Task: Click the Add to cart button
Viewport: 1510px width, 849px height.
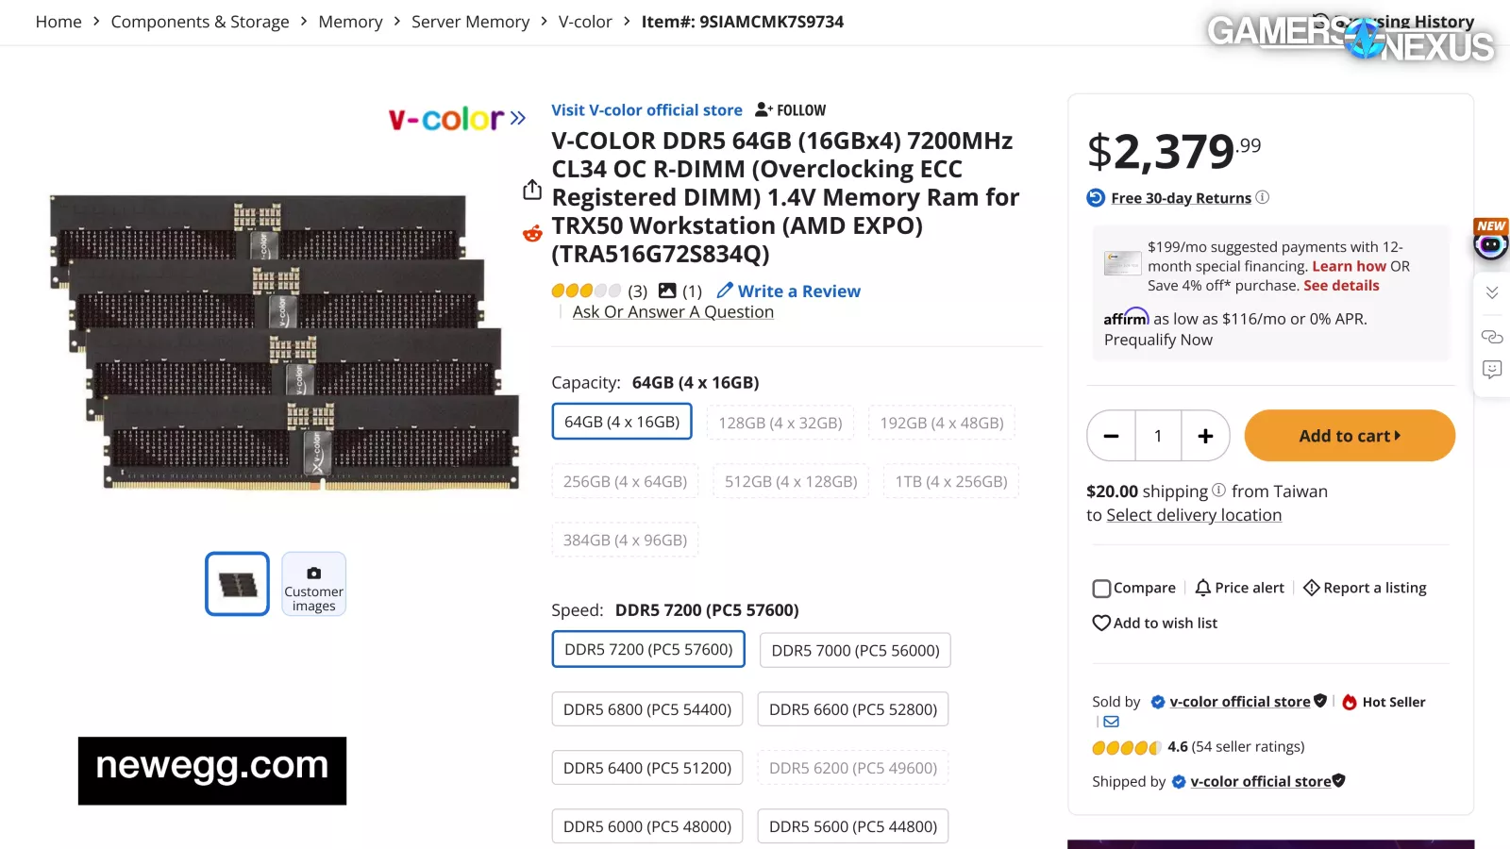Action: pyautogui.click(x=1350, y=436)
